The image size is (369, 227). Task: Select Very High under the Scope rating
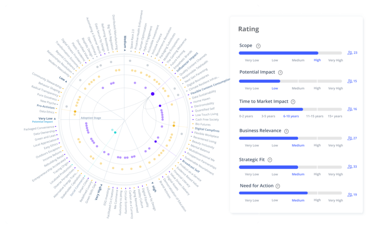335,60
